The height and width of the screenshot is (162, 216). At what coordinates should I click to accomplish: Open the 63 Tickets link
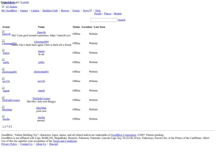tap(12, 7)
